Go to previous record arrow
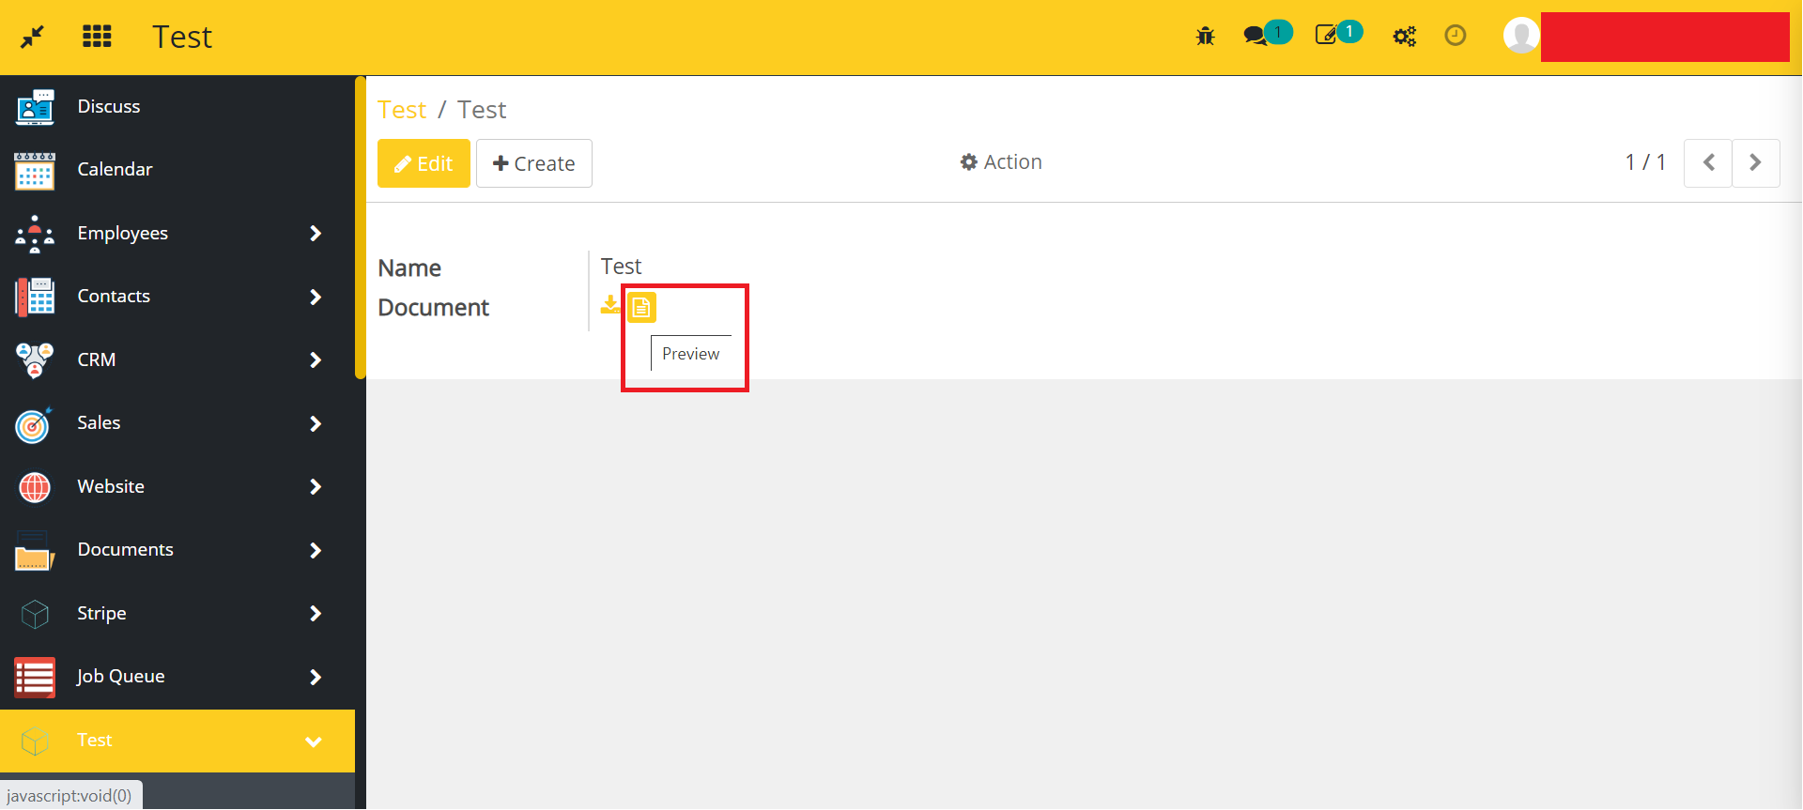This screenshot has height=810, width=1803. 1708,162
